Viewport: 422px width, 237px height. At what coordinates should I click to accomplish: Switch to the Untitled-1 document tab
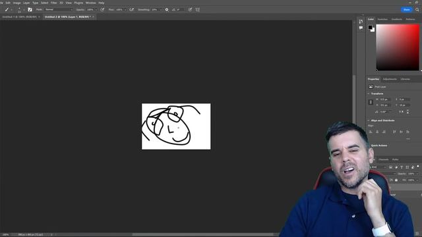coord(19,16)
